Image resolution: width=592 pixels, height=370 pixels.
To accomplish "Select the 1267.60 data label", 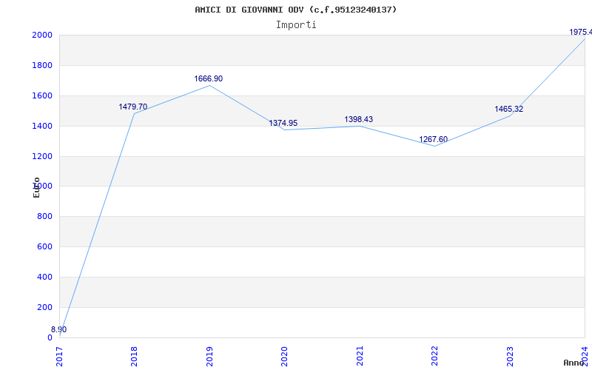I will coord(434,140).
